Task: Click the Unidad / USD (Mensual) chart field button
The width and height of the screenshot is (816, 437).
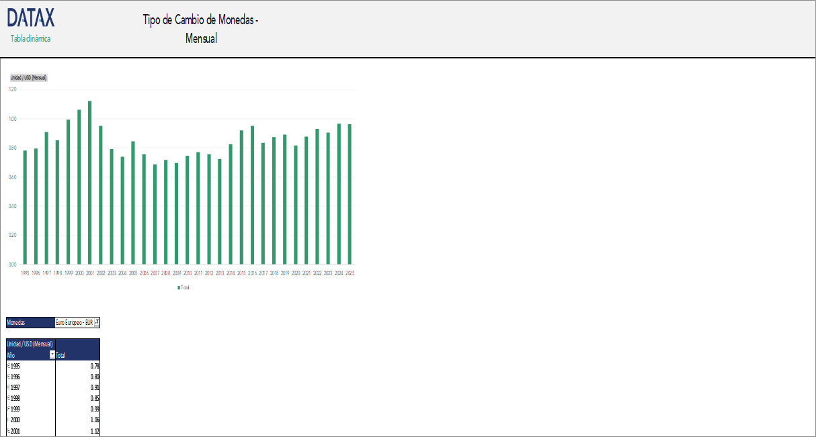Action: point(28,78)
